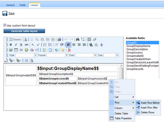Select the Layout tab

click(x=34, y=5)
